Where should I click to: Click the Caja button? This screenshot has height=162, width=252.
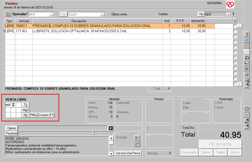pyautogui.click(x=63, y=14)
